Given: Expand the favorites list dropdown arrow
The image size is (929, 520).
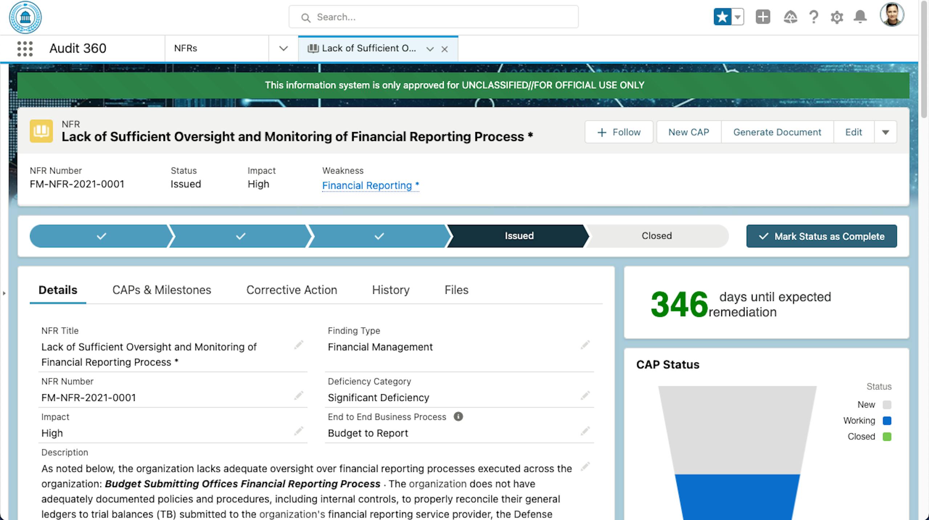Looking at the screenshot, I should (x=738, y=17).
